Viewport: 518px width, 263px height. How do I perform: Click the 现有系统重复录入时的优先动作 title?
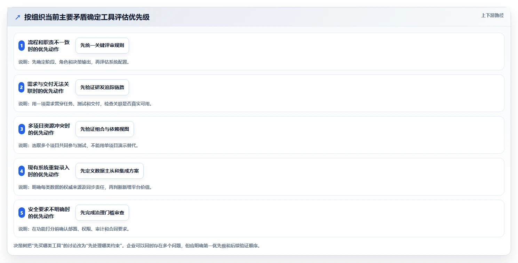[x=49, y=171]
